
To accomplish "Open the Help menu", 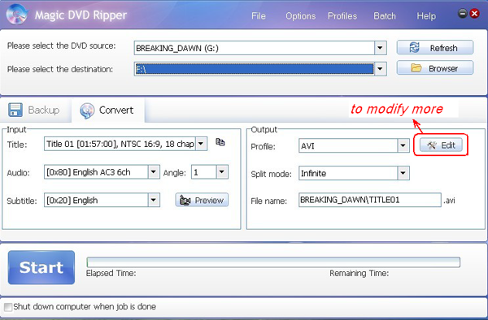I will click(x=426, y=16).
